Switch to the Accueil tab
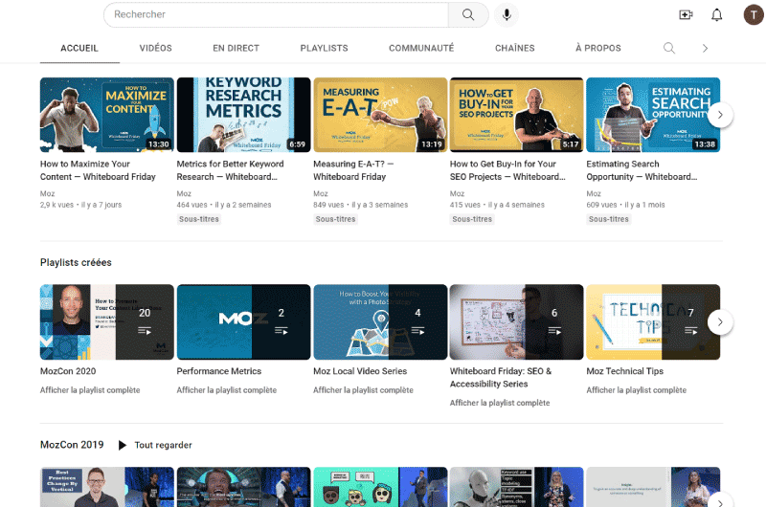This screenshot has width=766, height=507. click(79, 48)
